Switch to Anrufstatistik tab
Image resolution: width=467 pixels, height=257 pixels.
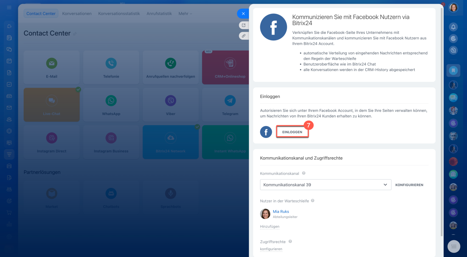(159, 13)
